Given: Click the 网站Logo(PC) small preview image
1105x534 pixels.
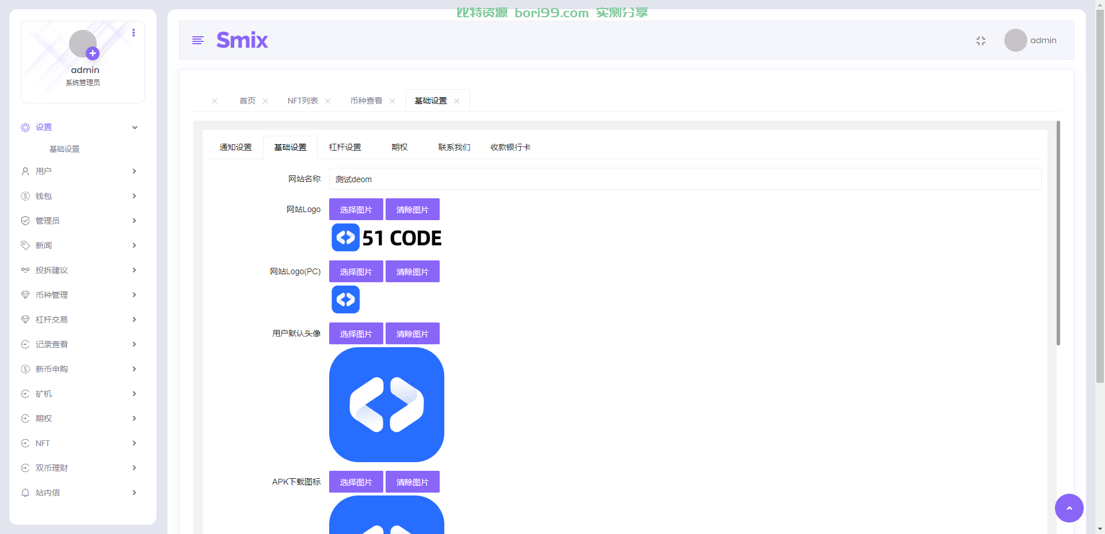Looking at the screenshot, I should (345, 299).
